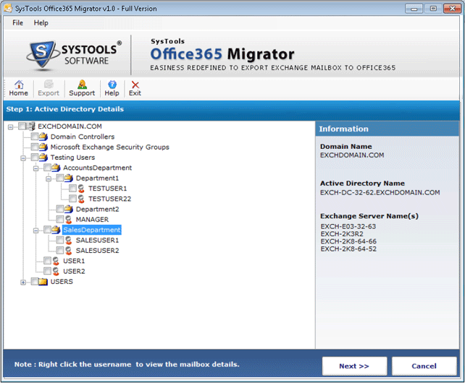Check the SALESUSER1 checkbox
465x383 pixels.
click(59, 240)
